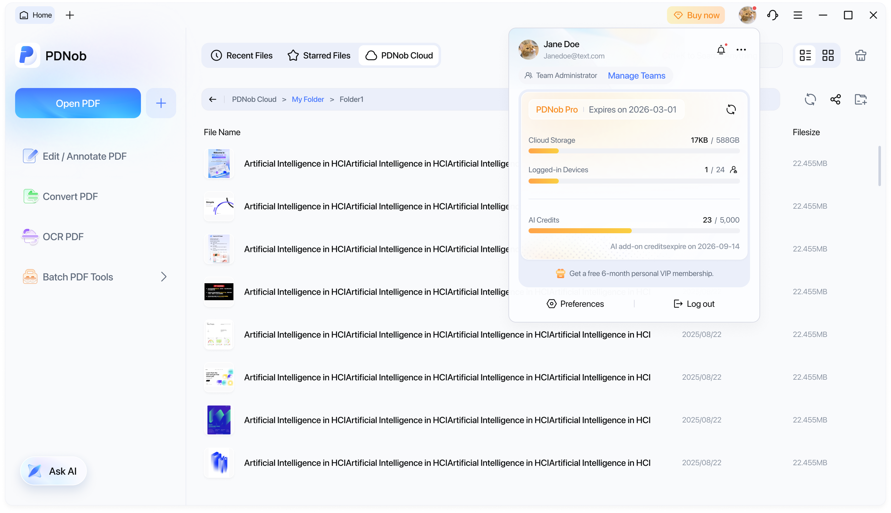Open the hamburger menu in title bar
Image resolution: width=891 pixels, height=513 pixels.
click(x=798, y=15)
